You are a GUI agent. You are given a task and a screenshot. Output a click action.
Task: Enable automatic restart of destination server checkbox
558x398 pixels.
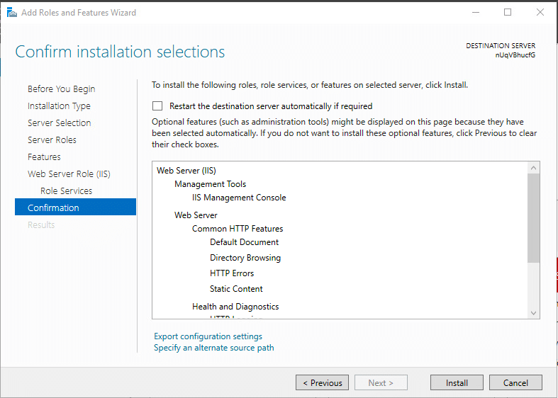click(157, 106)
